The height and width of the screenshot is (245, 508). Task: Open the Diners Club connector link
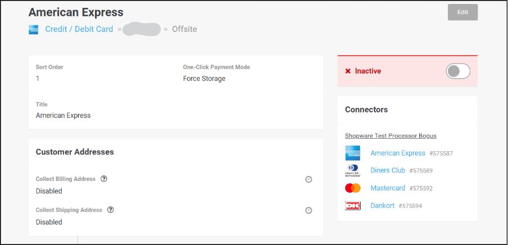pyautogui.click(x=388, y=170)
